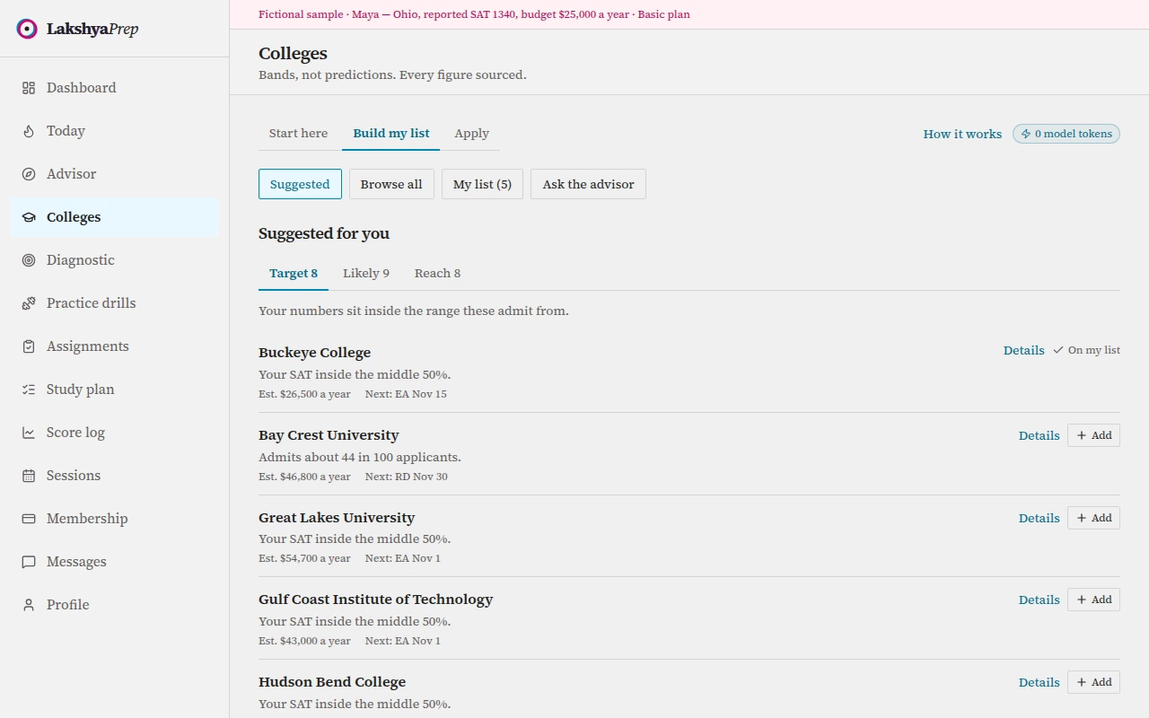Click the Suggested for you heading
This screenshot has height=718, width=1149.
coord(324,233)
